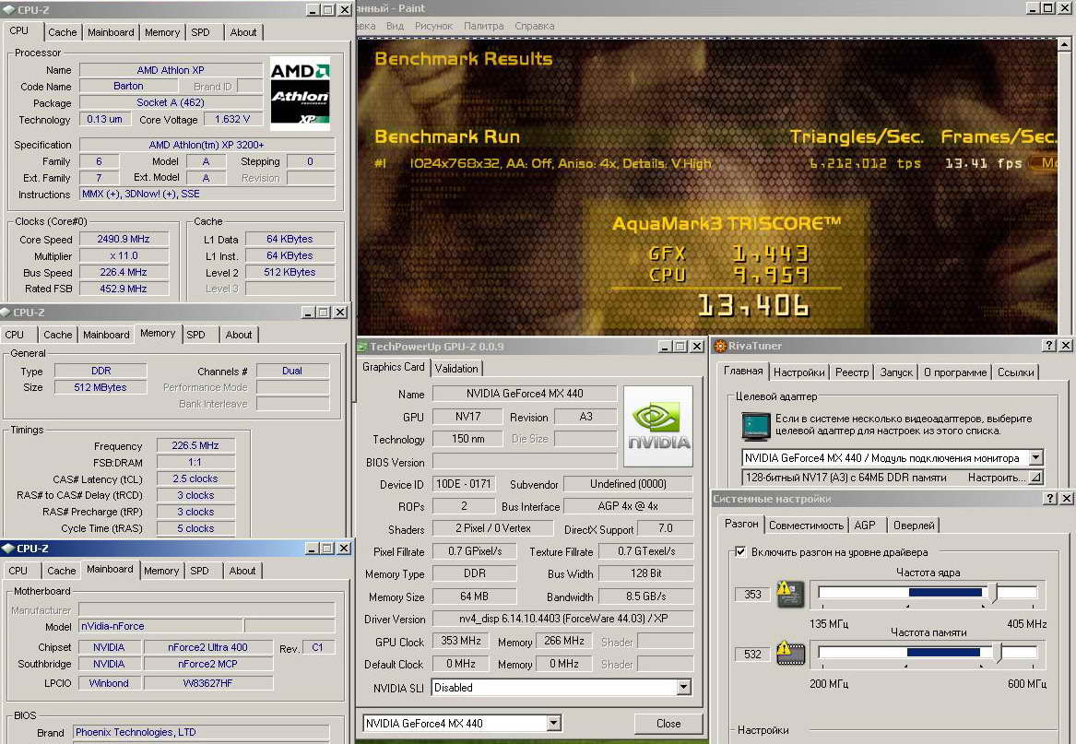Switch to Совместимость tab in system settings

806,526
